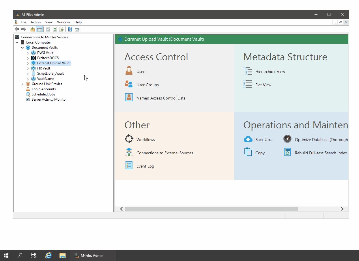Open the File menu
Viewport: 359px width, 261px height.
coord(23,22)
